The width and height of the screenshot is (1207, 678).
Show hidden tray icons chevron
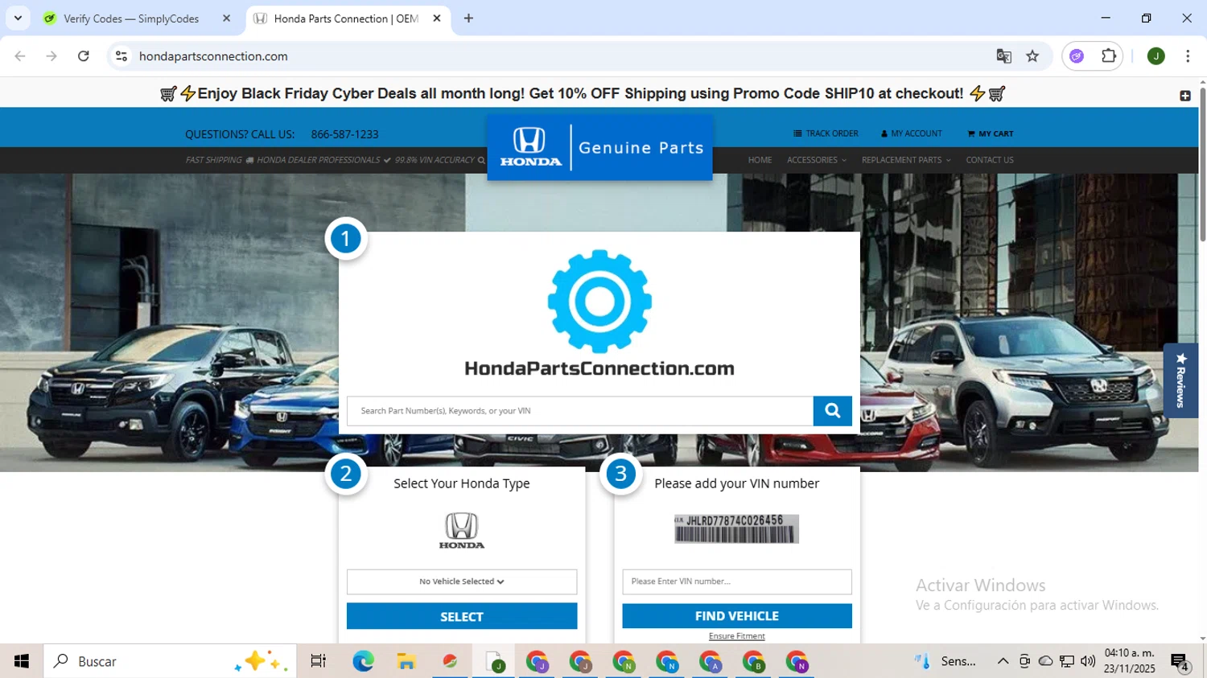tap(1003, 661)
